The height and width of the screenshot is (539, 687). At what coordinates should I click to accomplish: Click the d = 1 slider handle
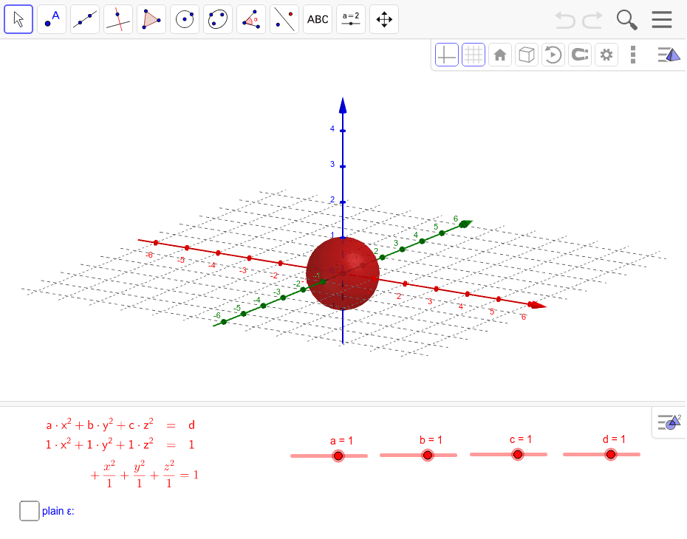(610, 455)
